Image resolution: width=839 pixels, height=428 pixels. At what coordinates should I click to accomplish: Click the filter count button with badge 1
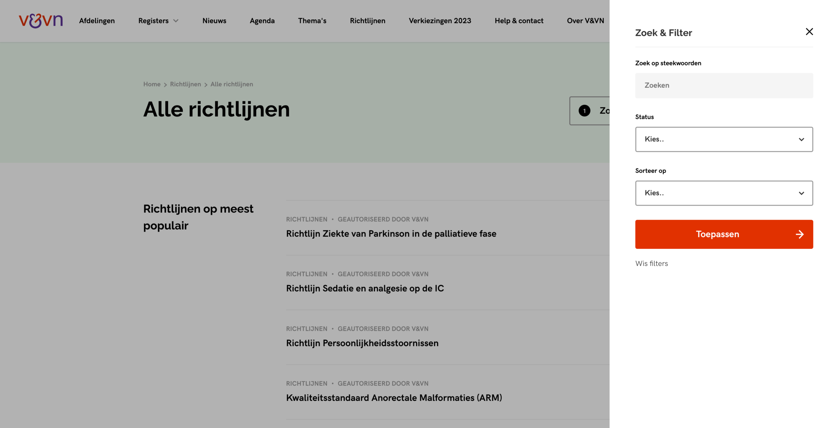tap(589, 111)
